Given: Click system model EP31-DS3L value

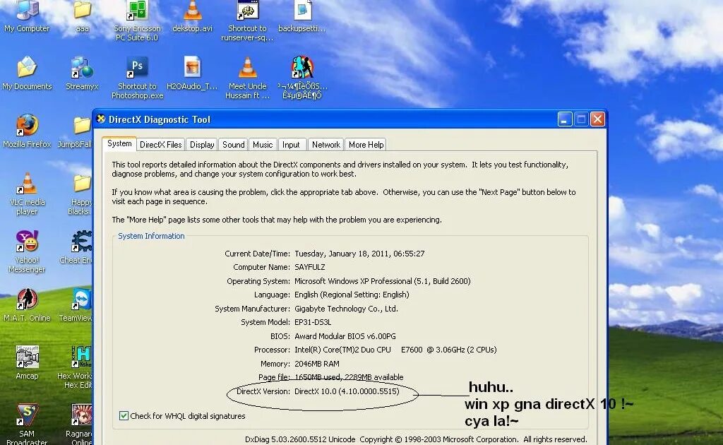Looking at the screenshot, I should tap(313, 322).
